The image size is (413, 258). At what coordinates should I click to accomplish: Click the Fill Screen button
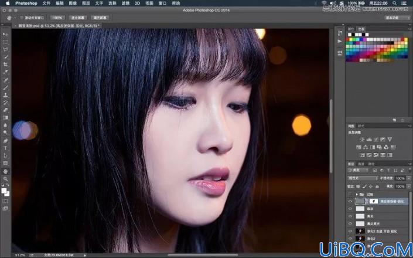coord(100,18)
